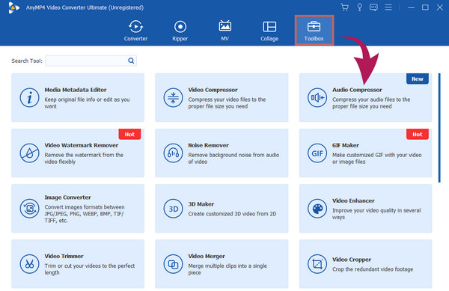Click Hot badge on Video Watermark Remover

(x=129, y=134)
